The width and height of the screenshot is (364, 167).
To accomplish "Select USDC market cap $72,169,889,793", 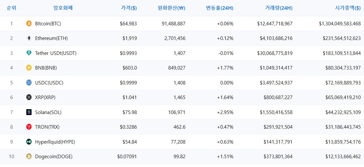I will [343, 83].
